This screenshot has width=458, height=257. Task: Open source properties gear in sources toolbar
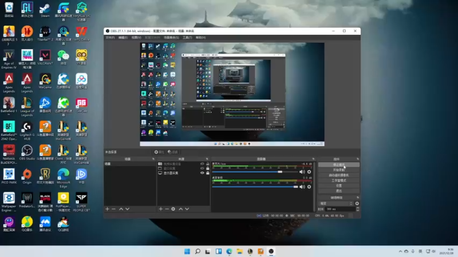tap(173, 209)
